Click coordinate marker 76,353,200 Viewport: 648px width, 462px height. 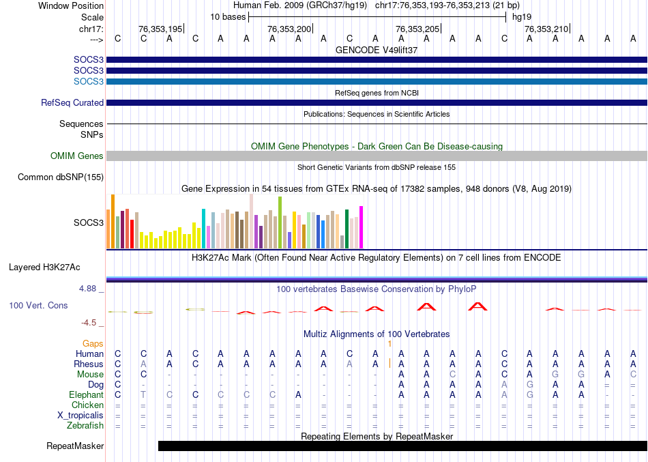(x=289, y=29)
